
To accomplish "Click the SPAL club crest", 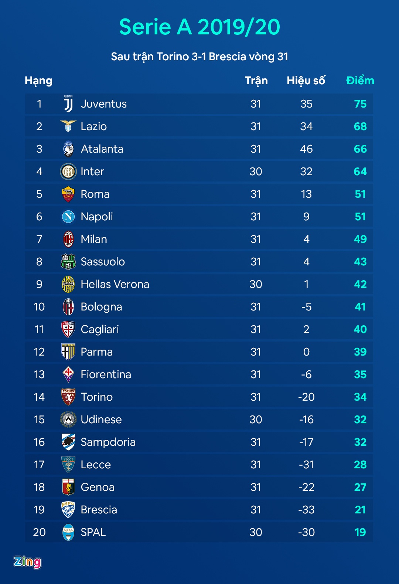I will [x=68, y=532].
